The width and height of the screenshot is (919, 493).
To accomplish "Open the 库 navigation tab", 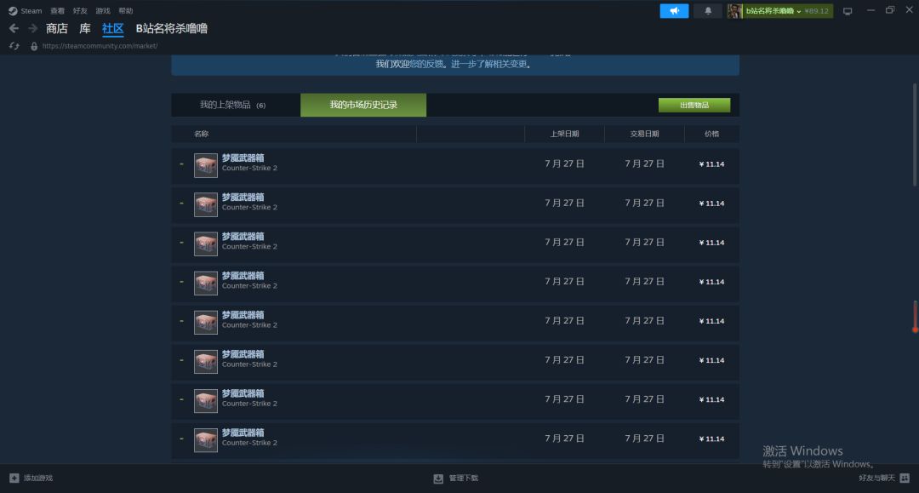I will click(85, 28).
